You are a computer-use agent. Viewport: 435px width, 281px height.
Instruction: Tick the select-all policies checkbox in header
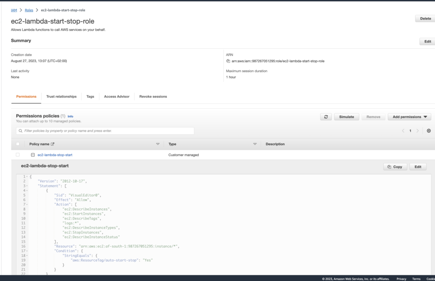(18, 144)
